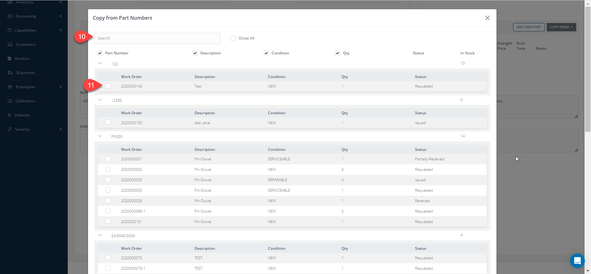
Task: Open the COPY FROM dropdown button
Action: pos(561,27)
